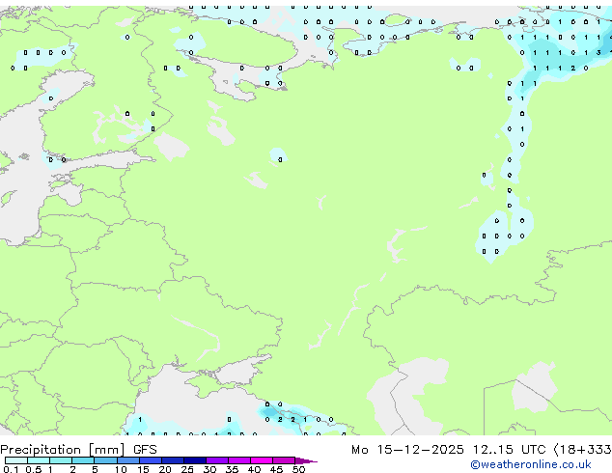This screenshot has height=473, width=612.
Task: Click the '15-12-2025' date text
Action: (x=420, y=450)
